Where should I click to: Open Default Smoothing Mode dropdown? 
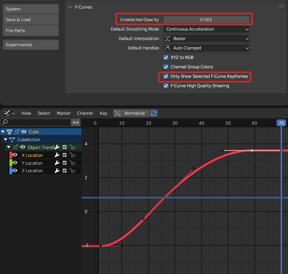pos(206,29)
